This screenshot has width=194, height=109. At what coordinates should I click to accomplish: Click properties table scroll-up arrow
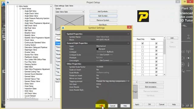tap(164, 38)
